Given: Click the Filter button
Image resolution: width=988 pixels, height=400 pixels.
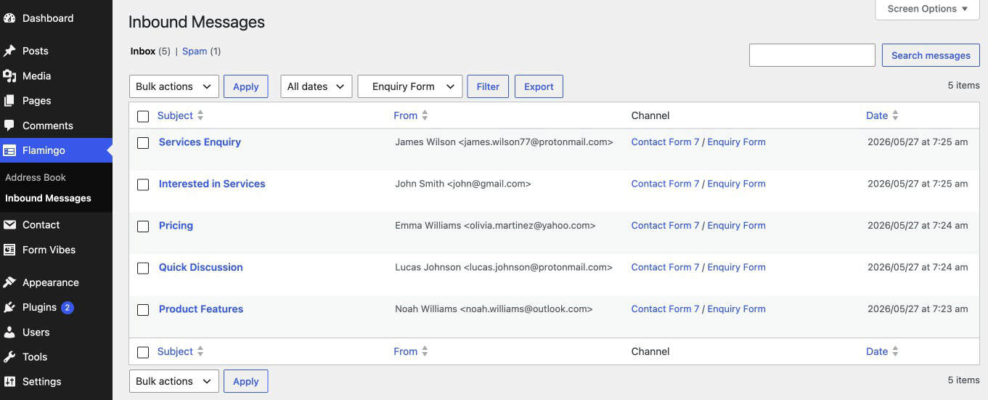Looking at the screenshot, I should 488,86.
